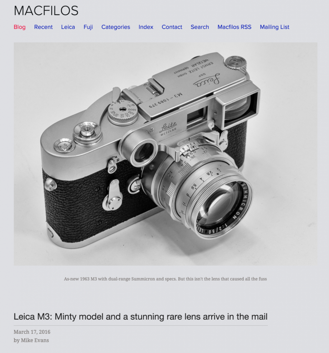Open the Leica section link
This screenshot has width=329, height=353.
(x=68, y=27)
